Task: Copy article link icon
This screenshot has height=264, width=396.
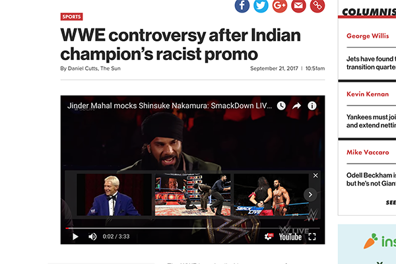Action: (x=317, y=5)
